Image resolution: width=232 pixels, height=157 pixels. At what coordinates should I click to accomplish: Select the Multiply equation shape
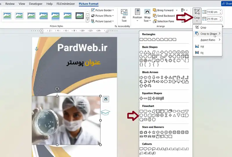tap(150, 98)
